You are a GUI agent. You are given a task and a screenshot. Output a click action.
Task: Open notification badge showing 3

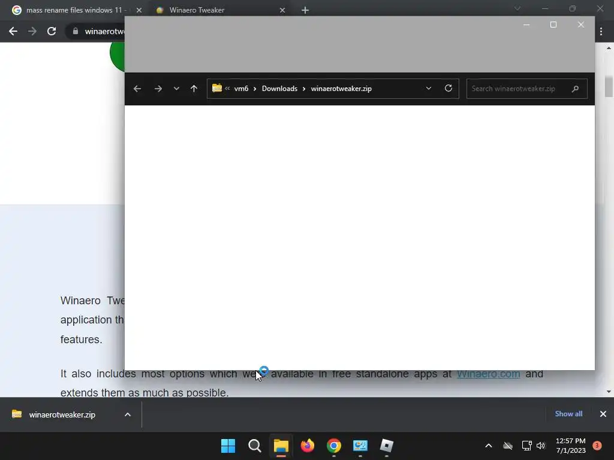[597, 446]
